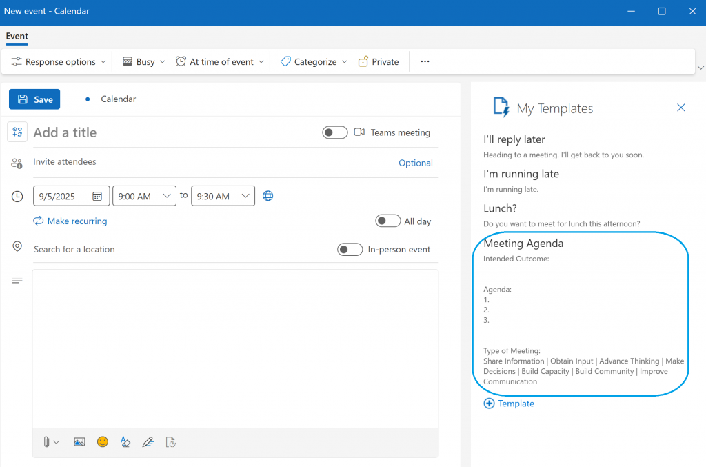Insert a picture using the image icon

click(79, 442)
